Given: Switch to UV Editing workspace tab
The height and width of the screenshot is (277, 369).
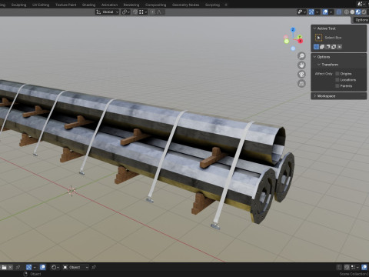Looking at the screenshot, I should (x=41, y=5).
